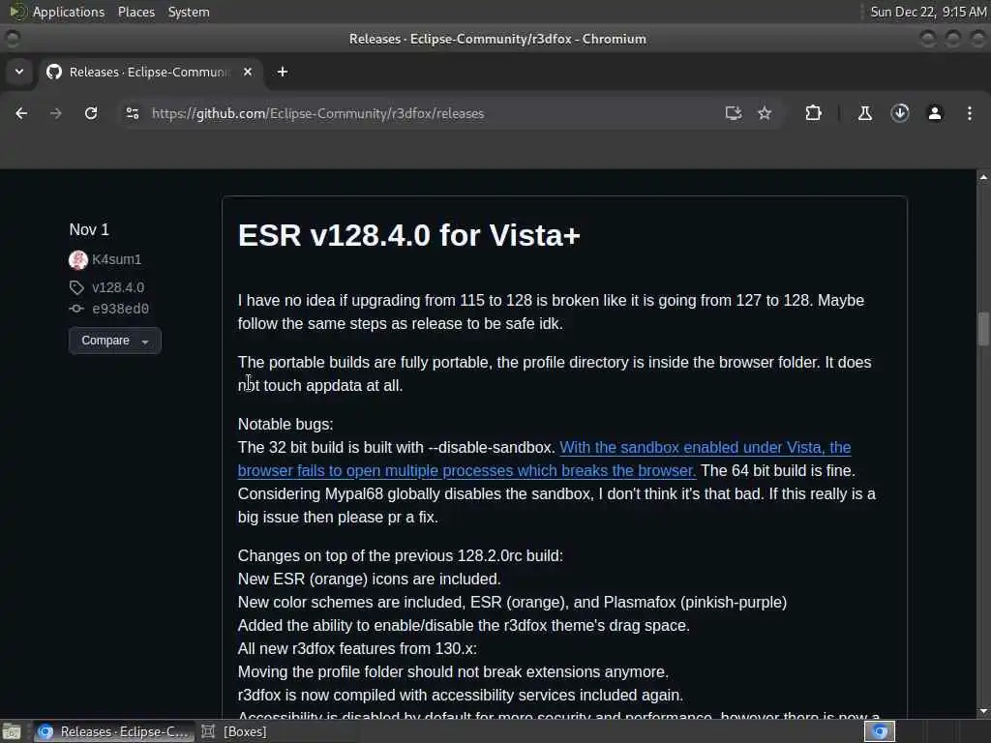Click the scrollbar up arrow
Viewport: 991px width, 743px height.
pos(983,177)
